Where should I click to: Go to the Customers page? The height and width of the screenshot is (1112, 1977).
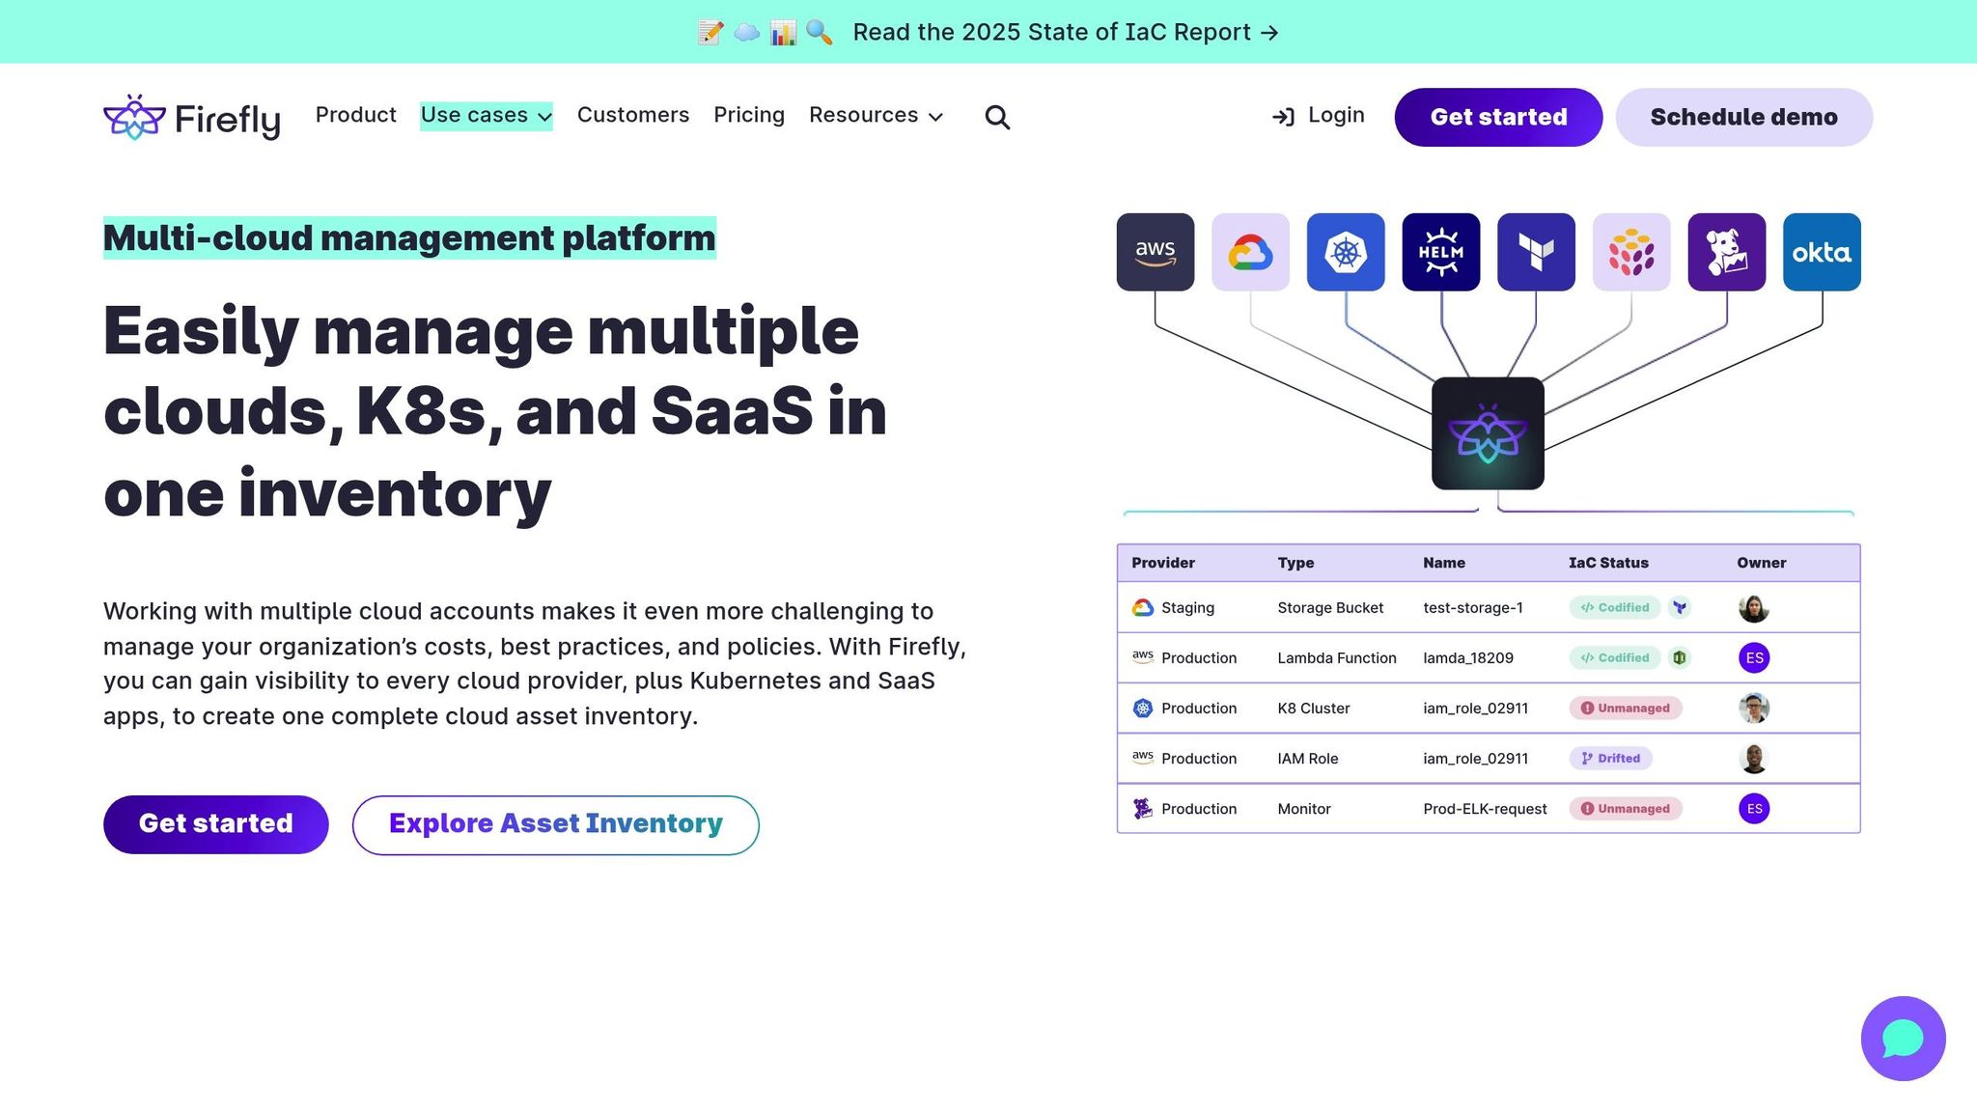633,115
